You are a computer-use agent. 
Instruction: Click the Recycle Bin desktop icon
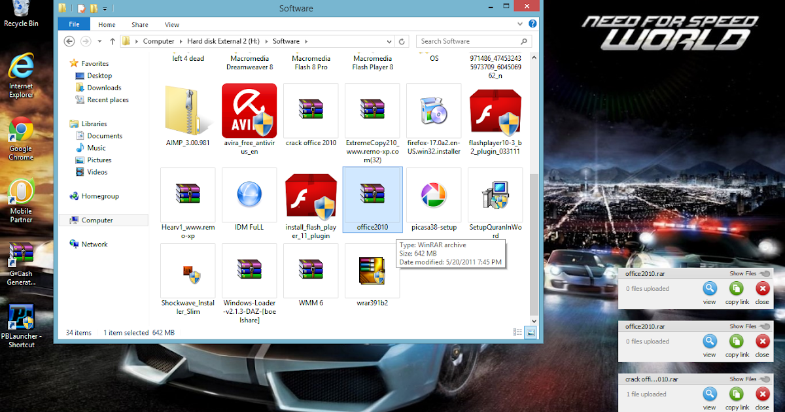[21, 14]
